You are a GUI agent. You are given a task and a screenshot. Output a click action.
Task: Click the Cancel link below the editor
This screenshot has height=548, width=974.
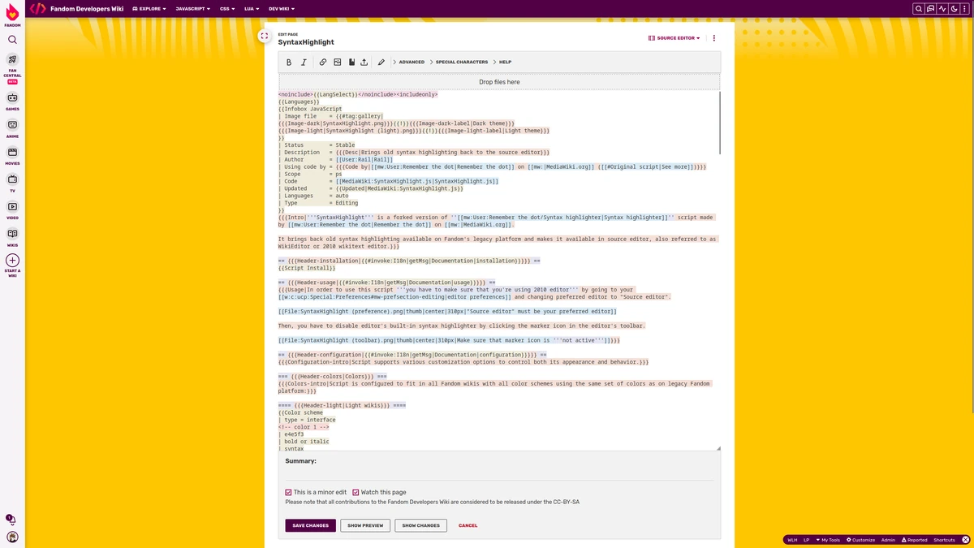pos(468,525)
